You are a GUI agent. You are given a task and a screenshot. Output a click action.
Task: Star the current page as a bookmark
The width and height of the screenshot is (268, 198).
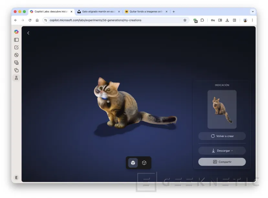185,20
